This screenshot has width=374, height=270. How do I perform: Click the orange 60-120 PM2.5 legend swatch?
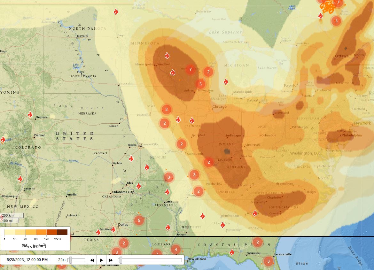pos(41,232)
